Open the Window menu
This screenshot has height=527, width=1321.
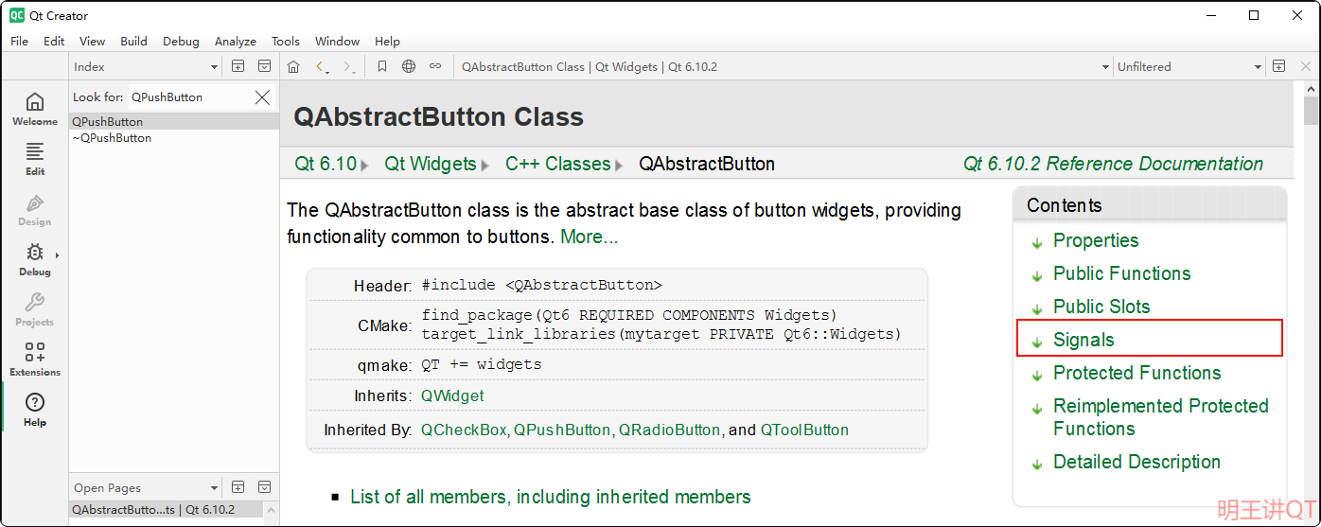click(338, 41)
